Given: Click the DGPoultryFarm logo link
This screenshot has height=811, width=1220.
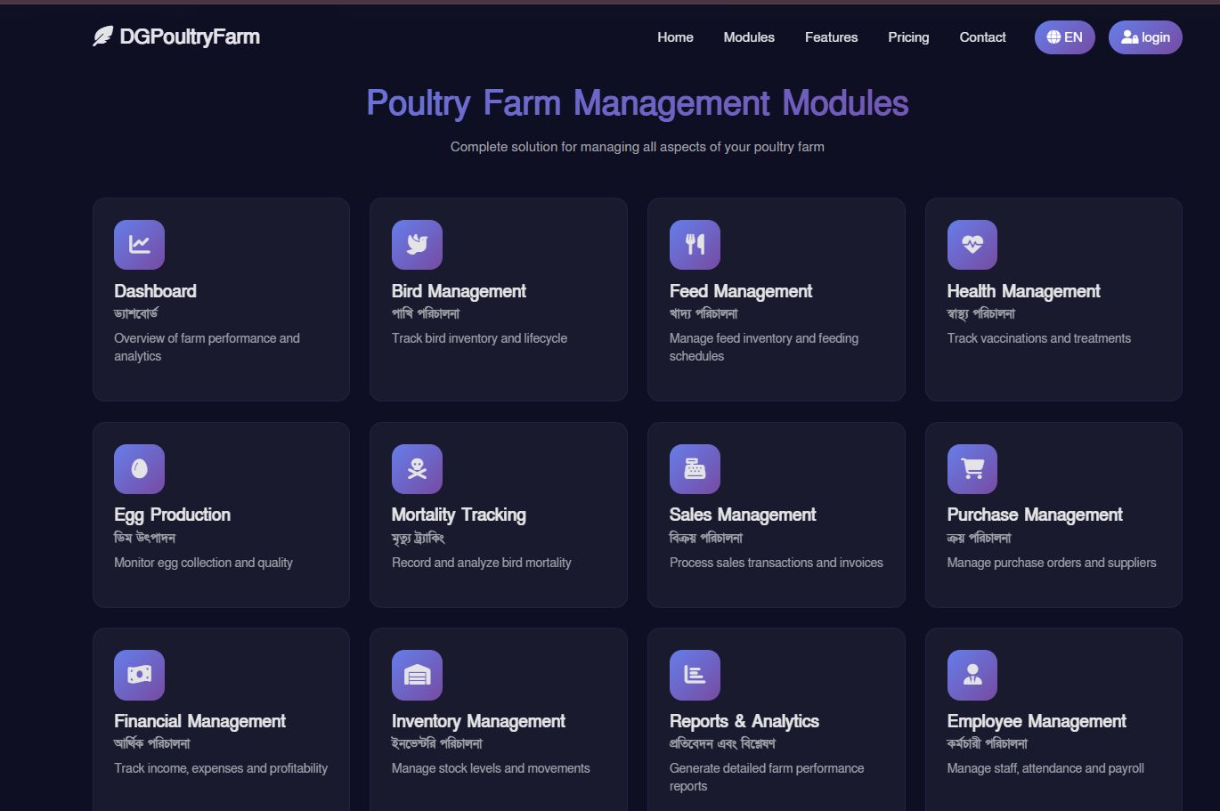Looking at the screenshot, I should tap(176, 36).
